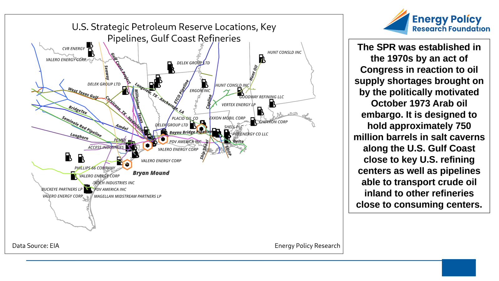Click the Bayou Bridge Pipeline label
499x281 pixels.
click(191, 132)
